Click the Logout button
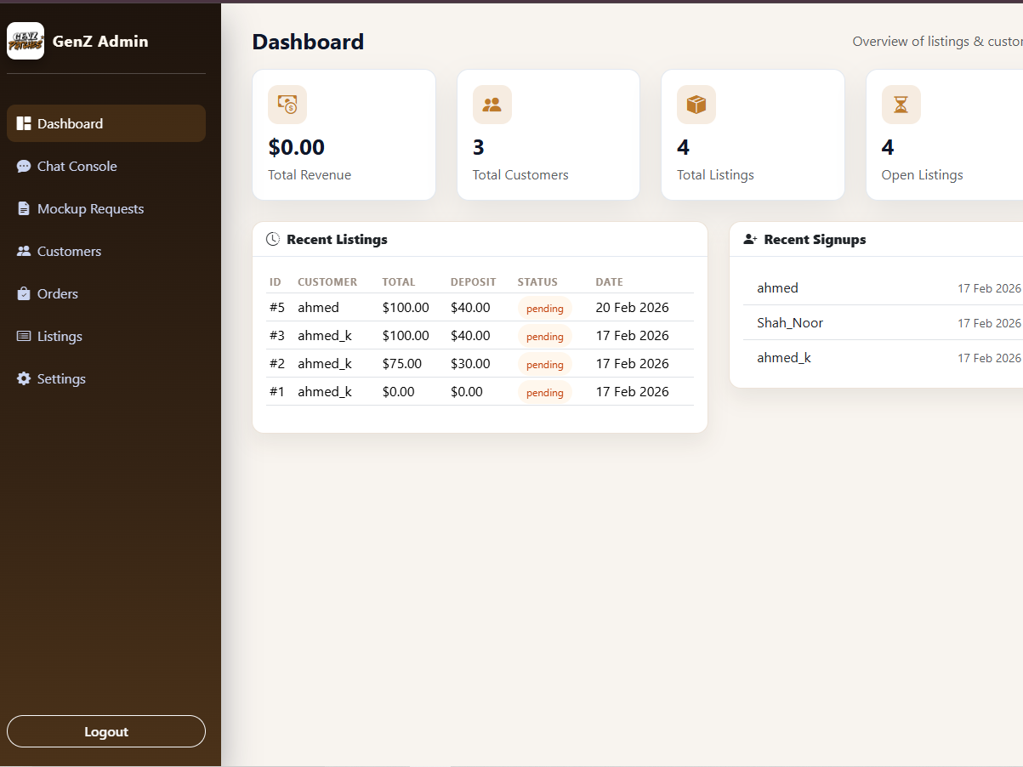Viewport: 1023px width, 767px height. pyautogui.click(x=106, y=731)
